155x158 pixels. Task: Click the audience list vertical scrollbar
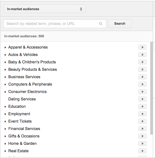(x=152, y=88)
